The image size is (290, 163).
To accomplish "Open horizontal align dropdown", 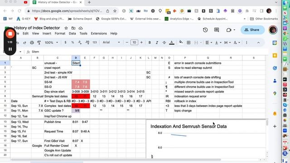I will [x=209, y=43].
